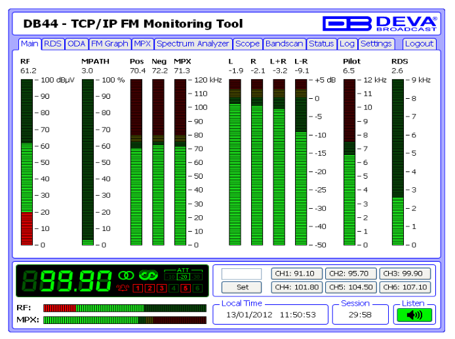The image size is (455, 339).
Task: Select the -20 attenuator indicator
Action: (184, 276)
